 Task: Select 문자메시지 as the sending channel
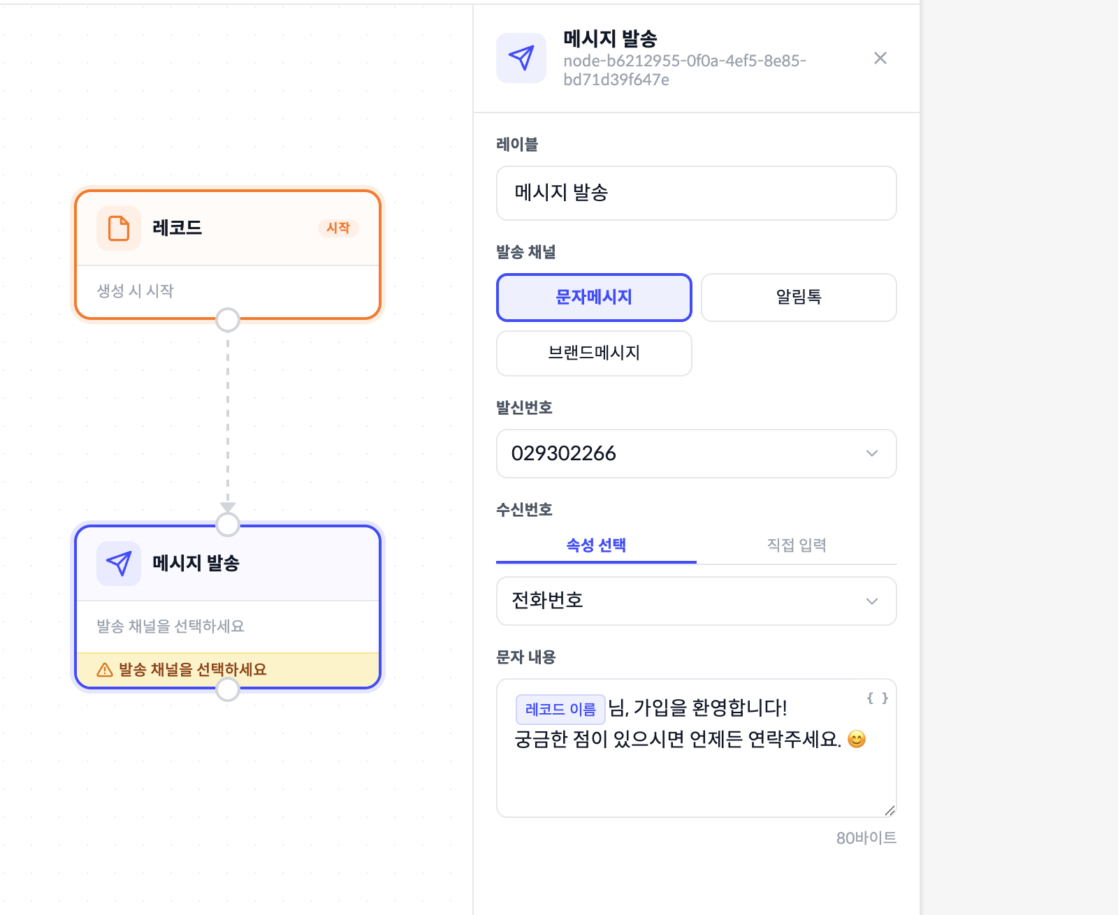click(594, 298)
